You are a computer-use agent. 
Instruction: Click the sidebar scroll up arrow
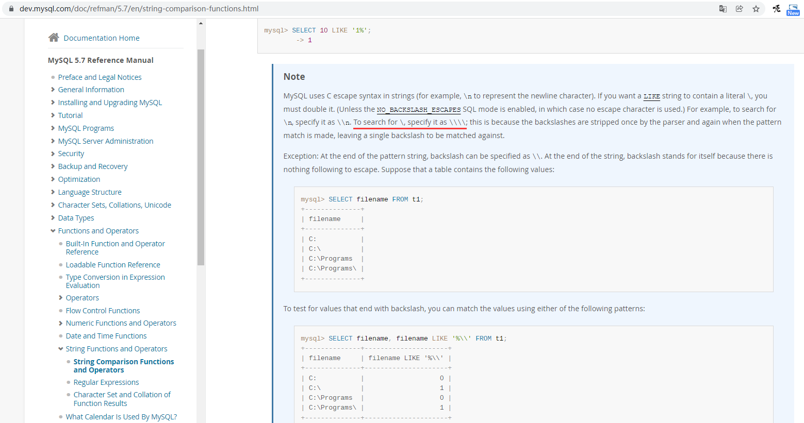coord(201,23)
